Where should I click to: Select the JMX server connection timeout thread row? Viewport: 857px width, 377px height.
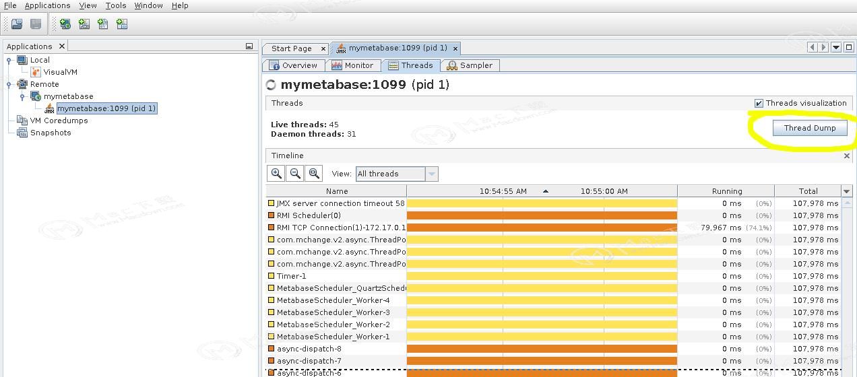[x=554, y=203]
